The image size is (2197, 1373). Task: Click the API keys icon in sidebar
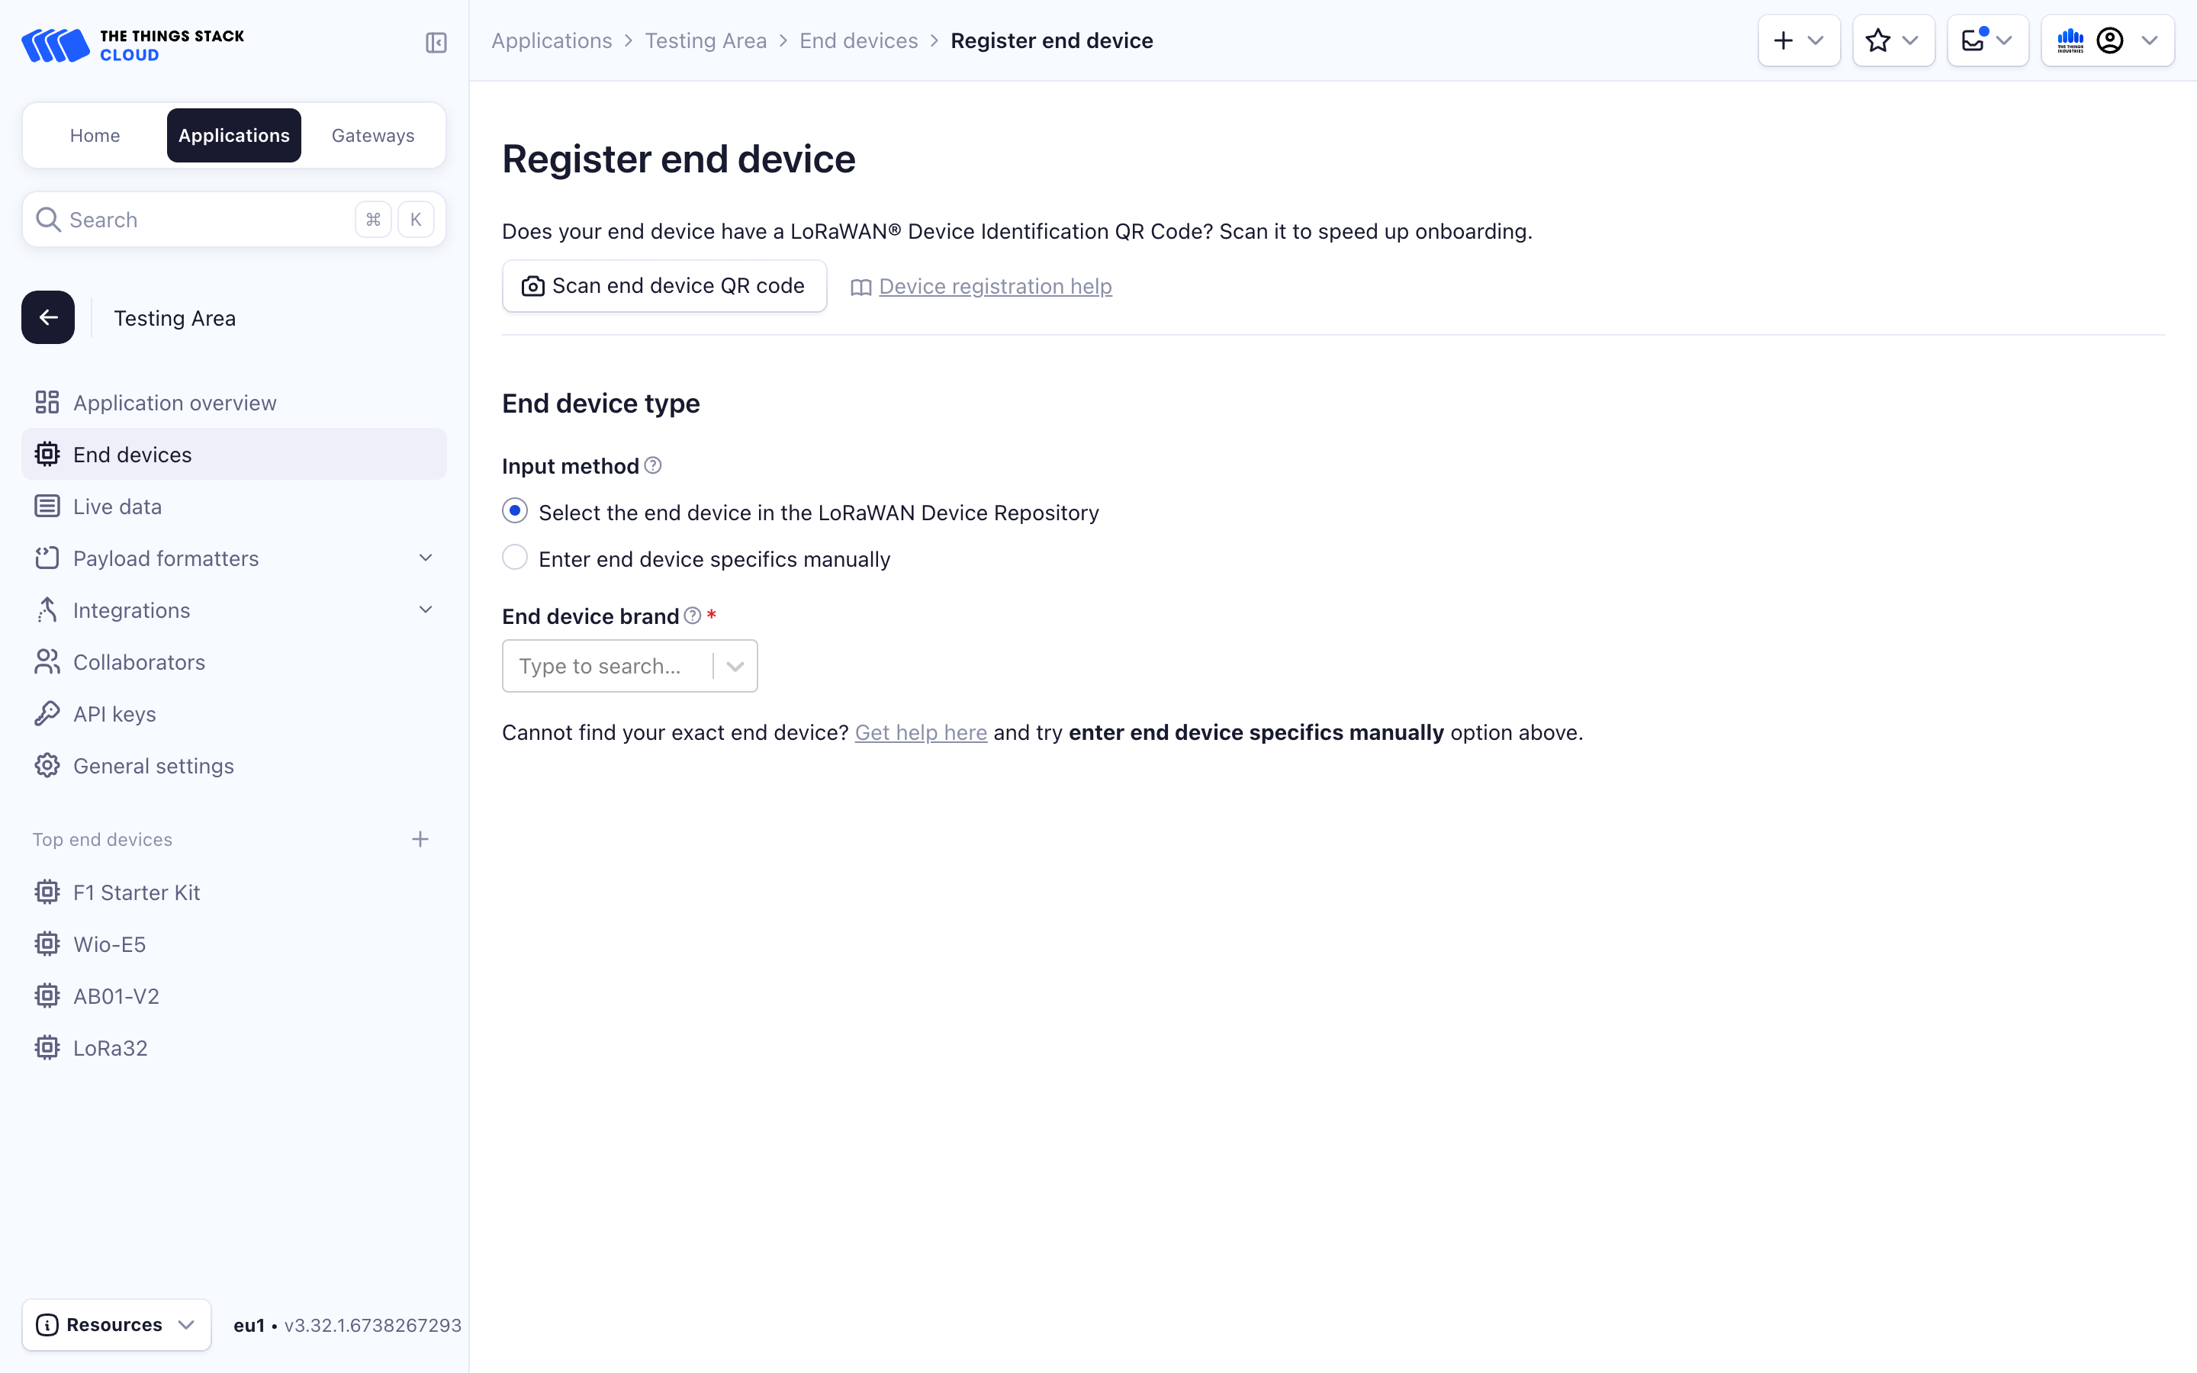[47, 714]
